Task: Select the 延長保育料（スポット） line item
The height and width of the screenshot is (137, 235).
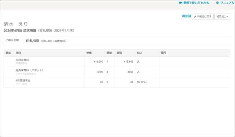Action: click(x=29, y=70)
